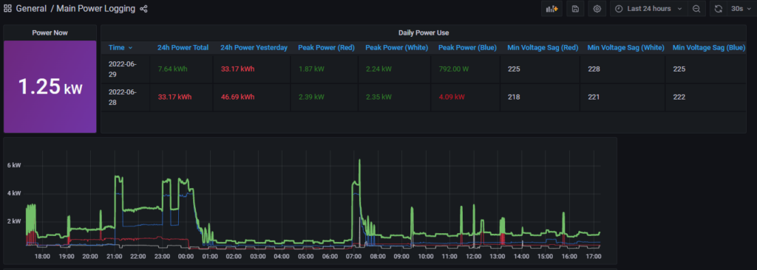Save the dashboard
The height and width of the screenshot is (270, 757).
coord(575,9)
